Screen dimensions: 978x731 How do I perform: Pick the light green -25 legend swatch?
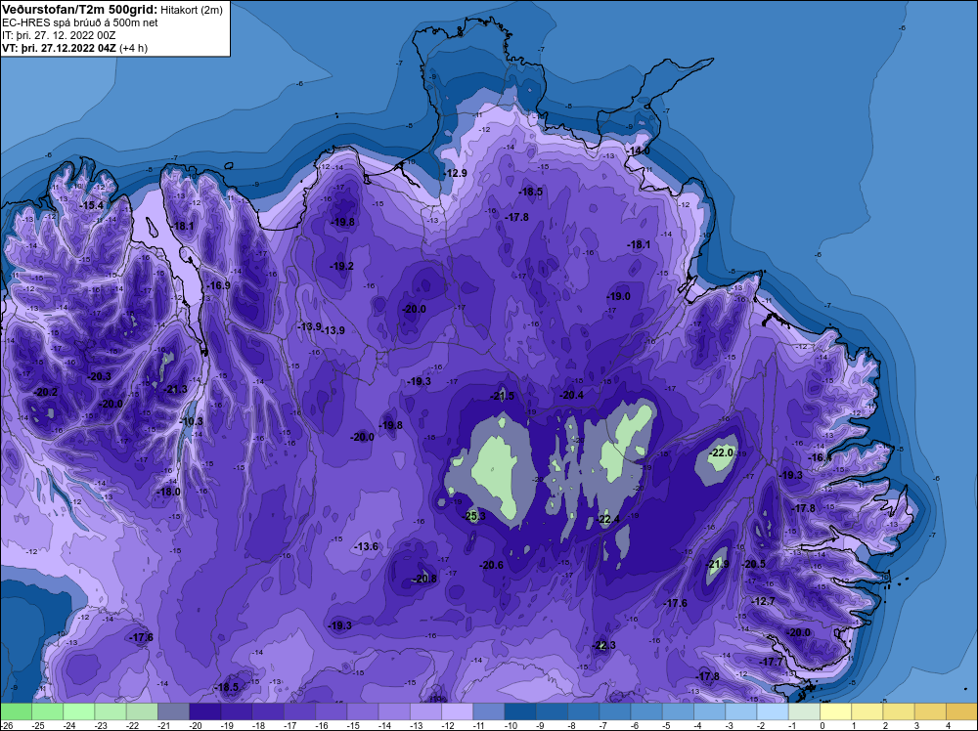tap(47, 711)
